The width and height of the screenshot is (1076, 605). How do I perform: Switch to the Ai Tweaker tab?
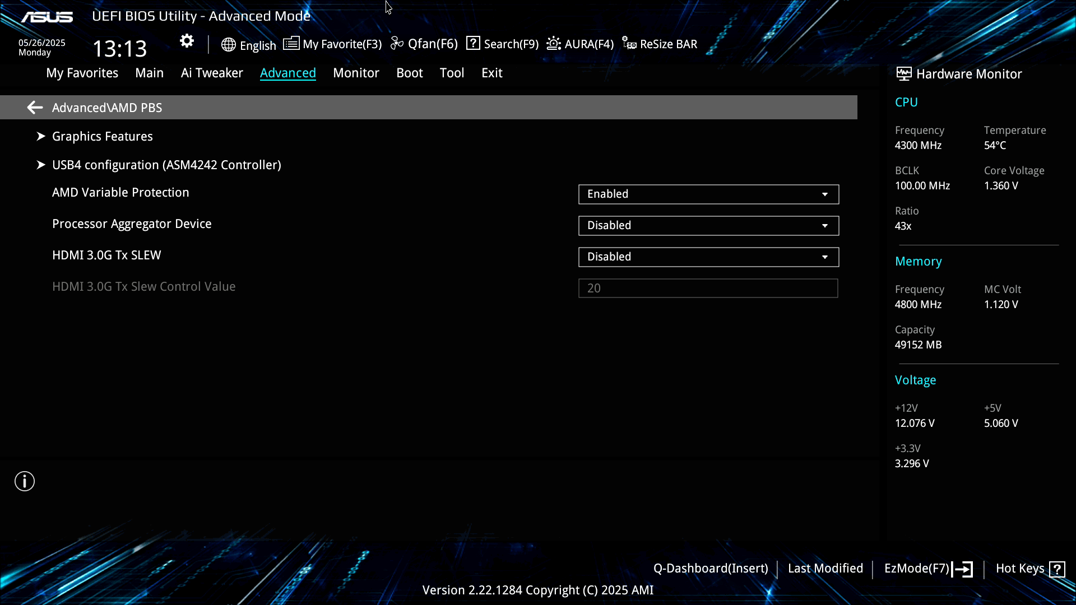(x=212, y=73)
